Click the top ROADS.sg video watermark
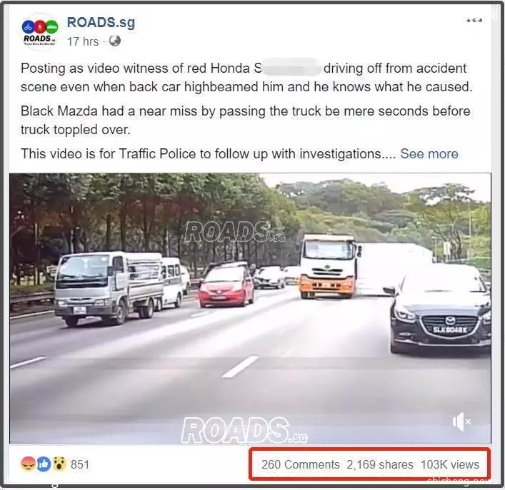505x490 pixels. [x=234, y=232]
